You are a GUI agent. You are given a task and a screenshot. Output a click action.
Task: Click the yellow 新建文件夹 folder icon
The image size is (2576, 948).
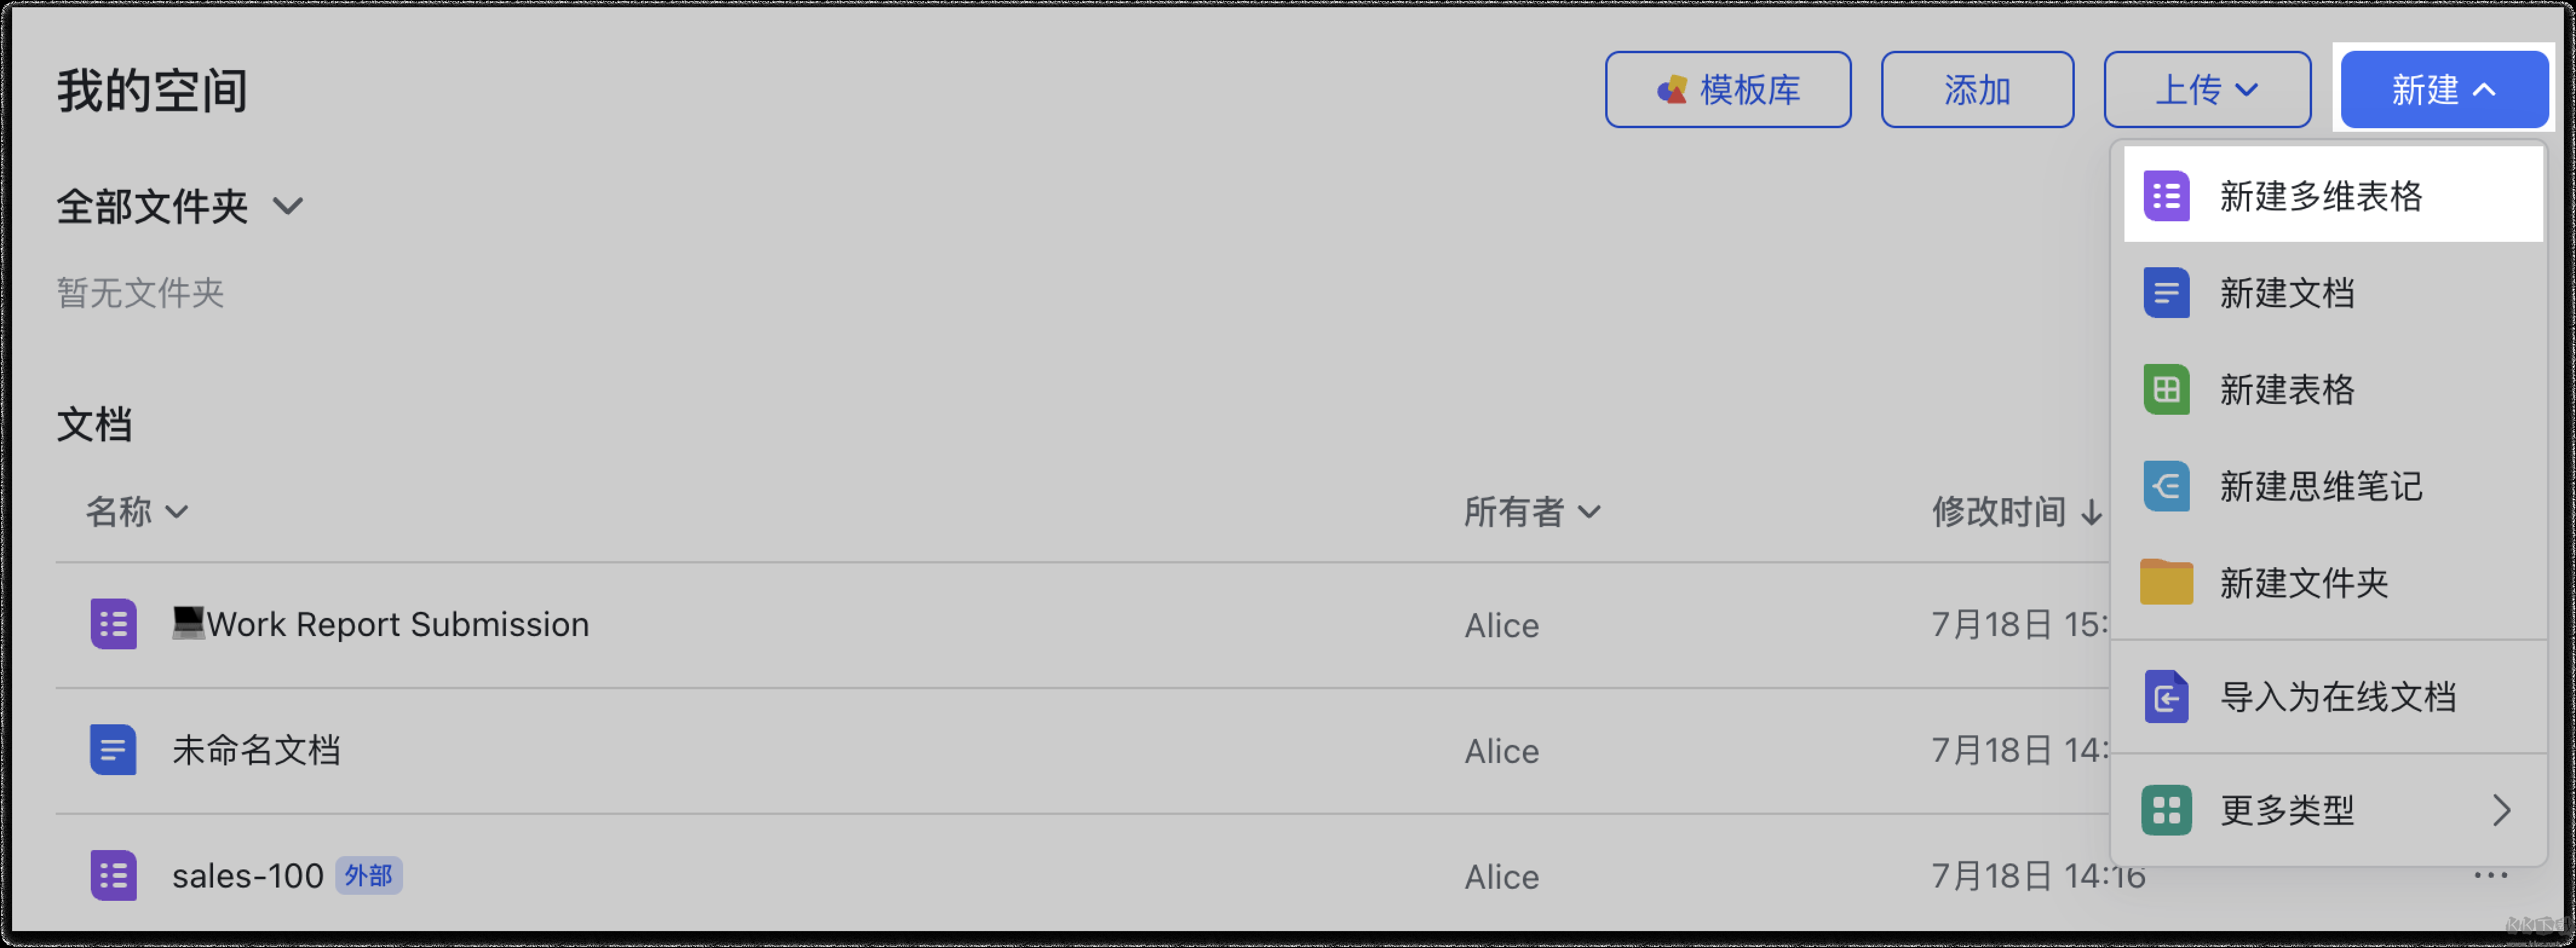pos(2166,582)
